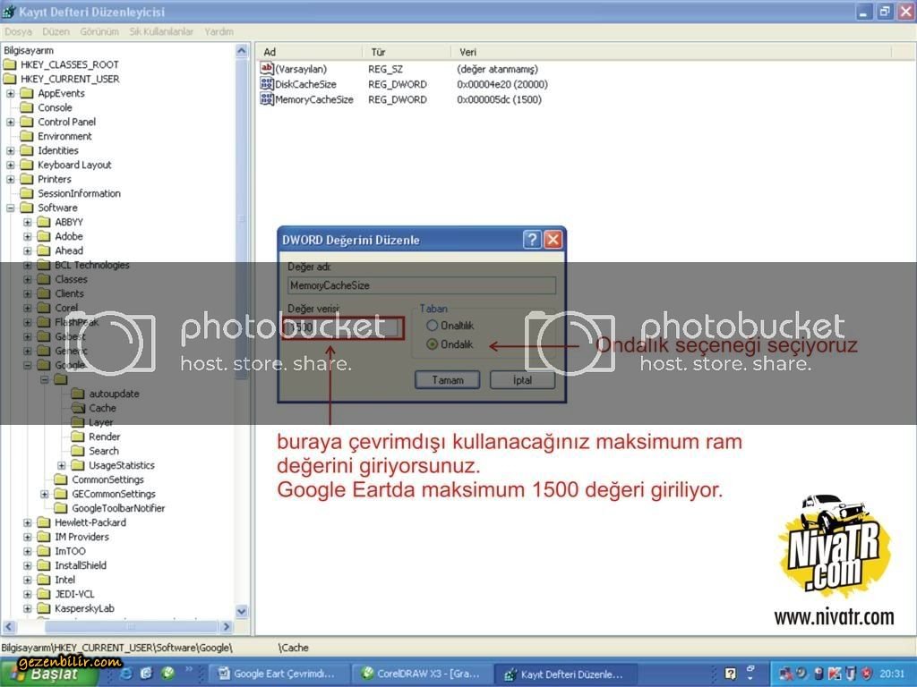Open the Sık Kullanılanlar menu

161,31
